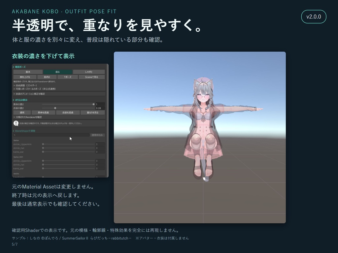Screen dimensions: 338x253
Task: Click the 衣装を透過 button
Action: point(68,113)
